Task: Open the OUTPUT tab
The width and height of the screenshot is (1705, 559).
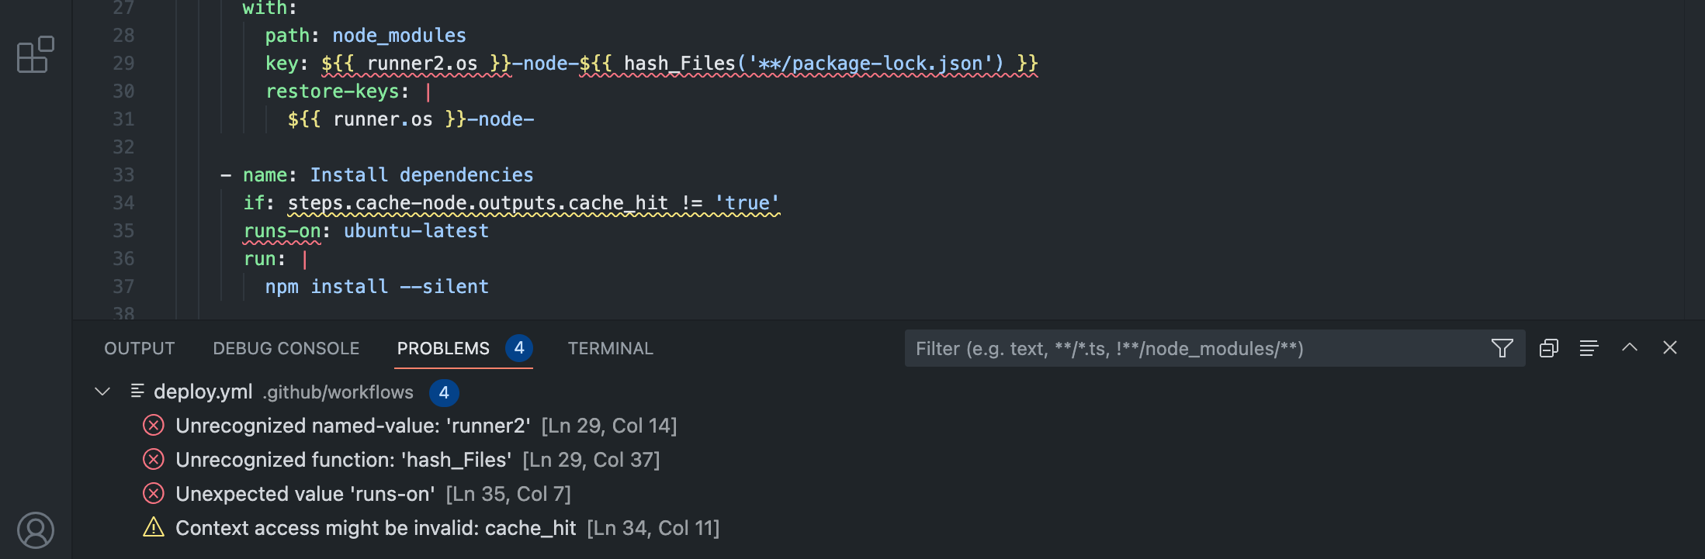Action: coord(139,348)
